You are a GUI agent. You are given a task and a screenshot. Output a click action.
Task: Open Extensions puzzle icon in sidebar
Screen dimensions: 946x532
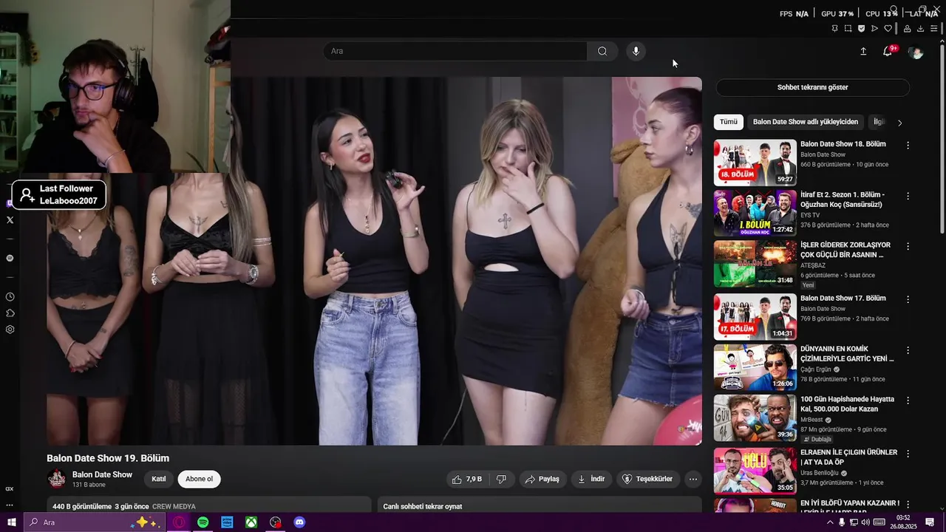pos(10,313)
